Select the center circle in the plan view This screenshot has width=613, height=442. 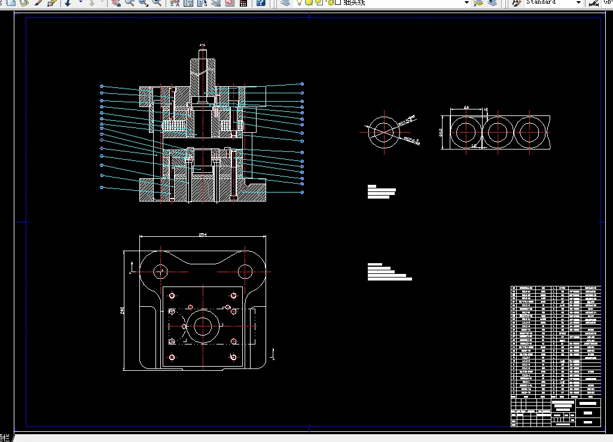203,326
